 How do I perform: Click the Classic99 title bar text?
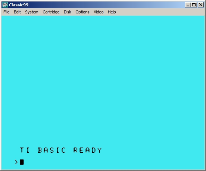[19, 5]
